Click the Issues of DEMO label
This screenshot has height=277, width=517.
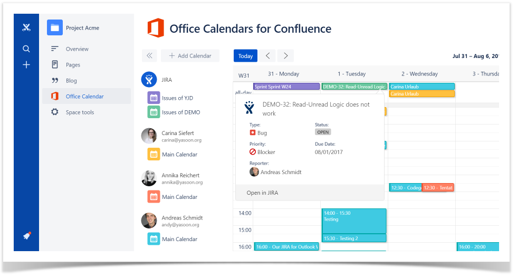click(x=181, y=112)
